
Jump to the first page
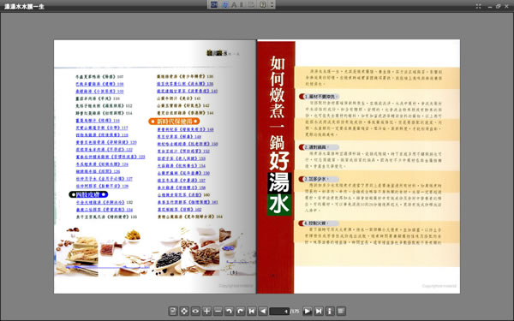pyautogui.click(x=251, y=311)
